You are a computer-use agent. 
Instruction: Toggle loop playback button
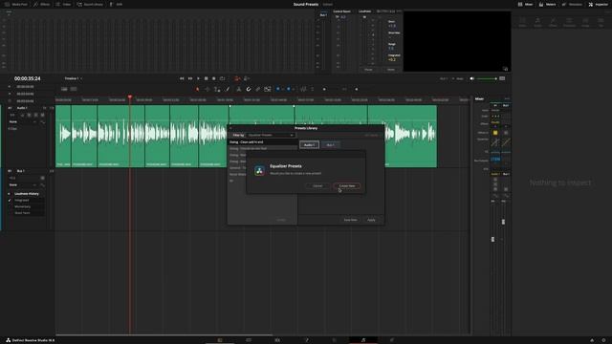coord(222,78)
